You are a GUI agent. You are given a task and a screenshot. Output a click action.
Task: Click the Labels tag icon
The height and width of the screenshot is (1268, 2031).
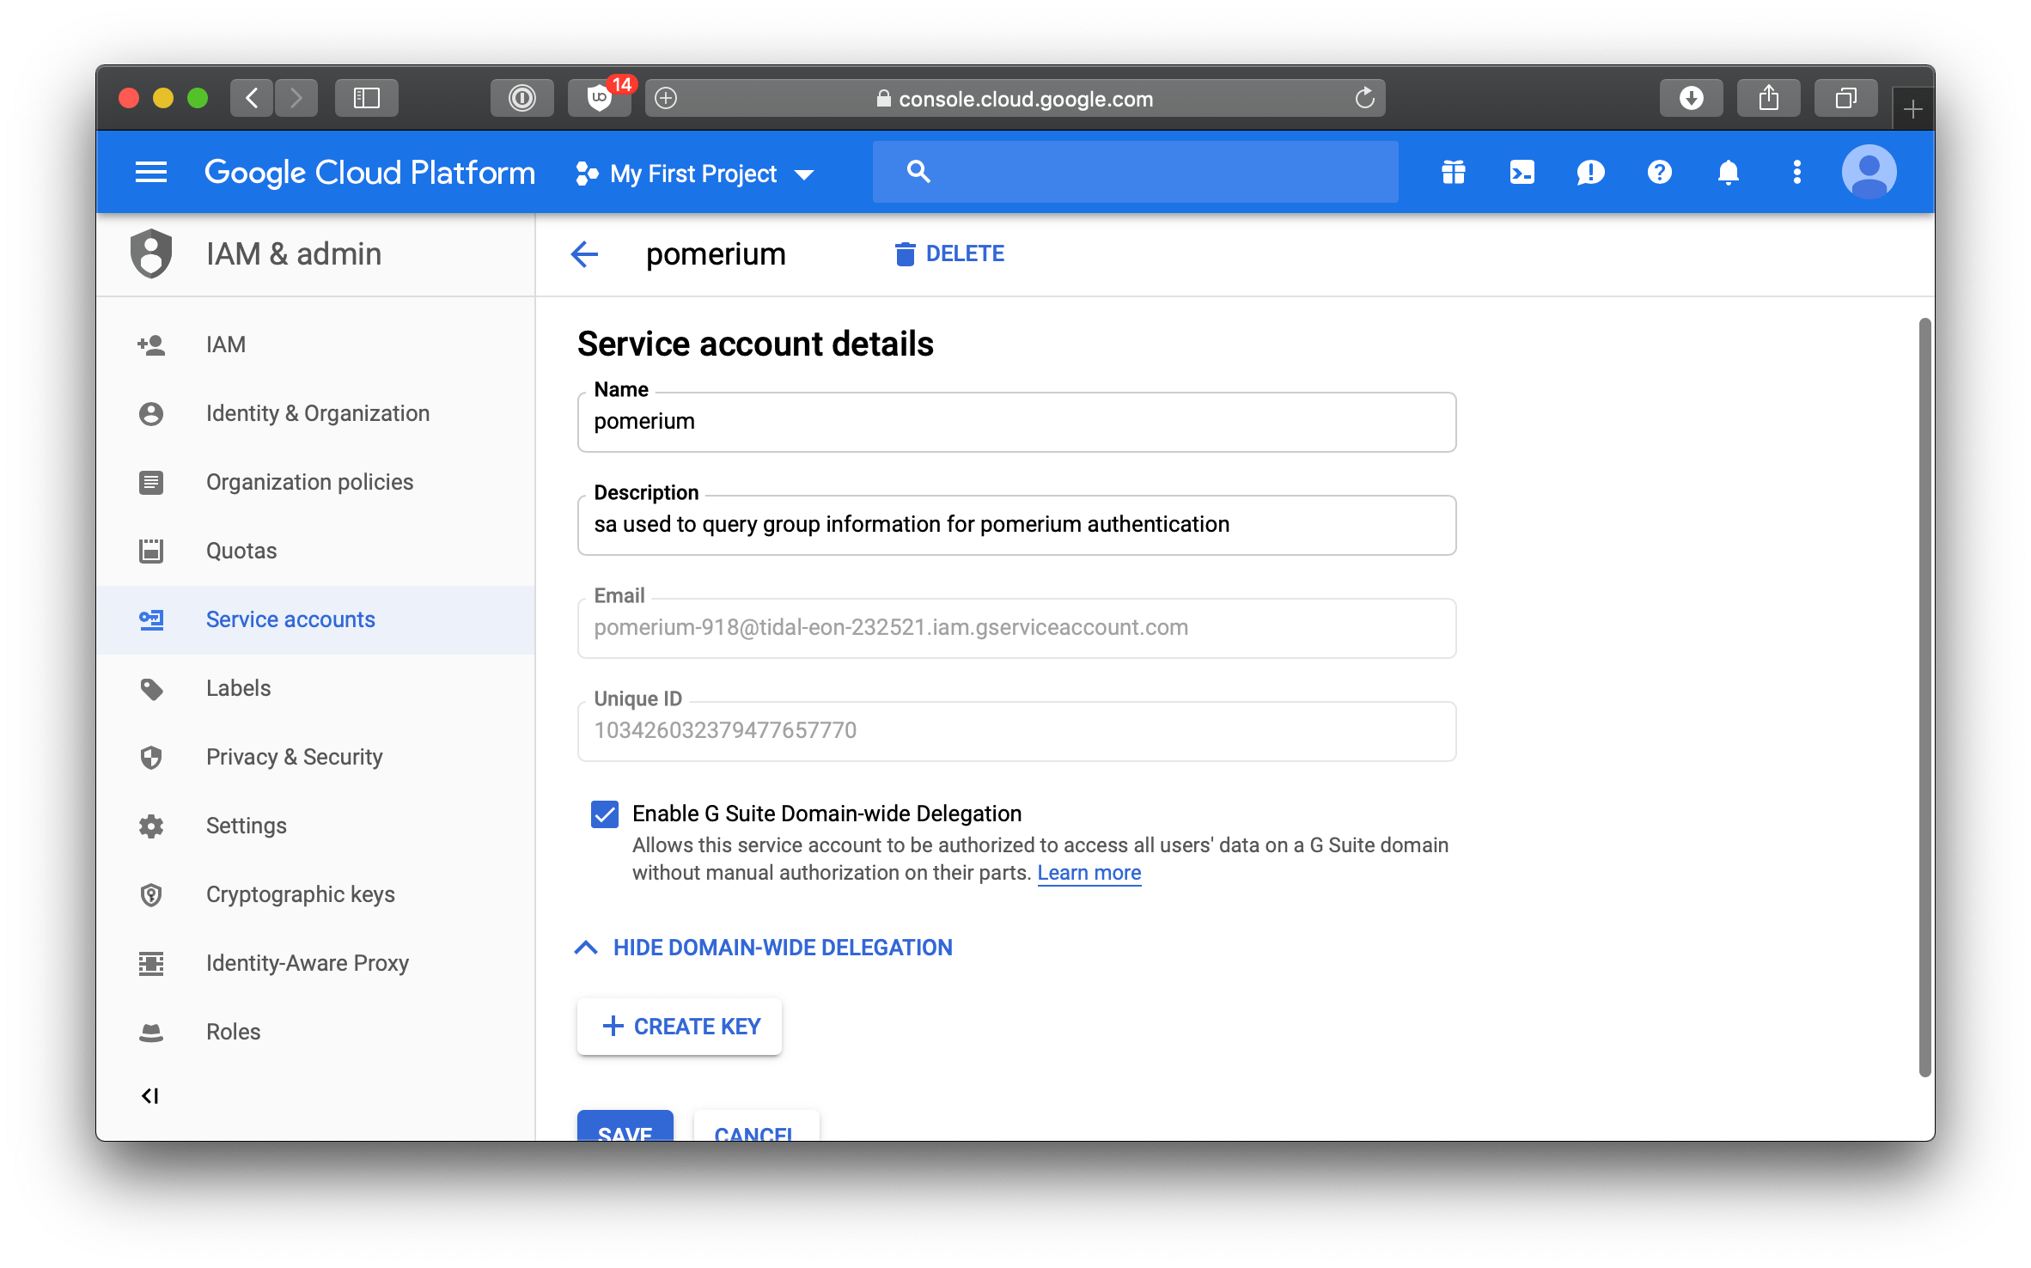point(151,688)
